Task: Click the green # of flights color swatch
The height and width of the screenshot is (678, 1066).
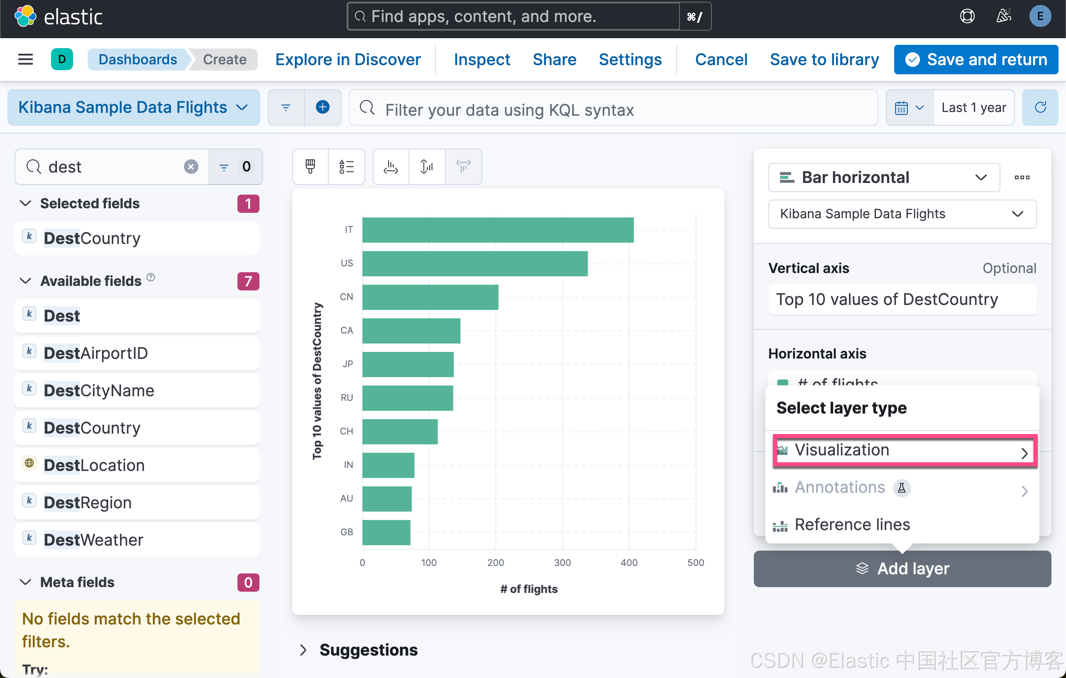Action: (782, 383)
